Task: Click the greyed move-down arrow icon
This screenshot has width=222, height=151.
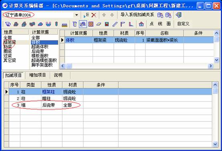Action: (x=112, y=15)
